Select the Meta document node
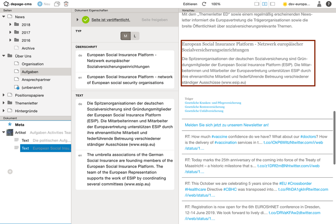 click(19, 125)
